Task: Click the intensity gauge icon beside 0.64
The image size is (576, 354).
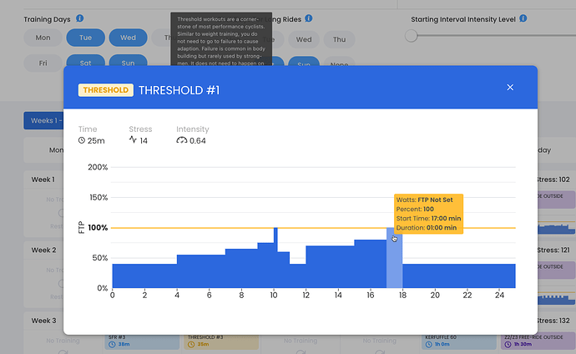Action: 181,140
